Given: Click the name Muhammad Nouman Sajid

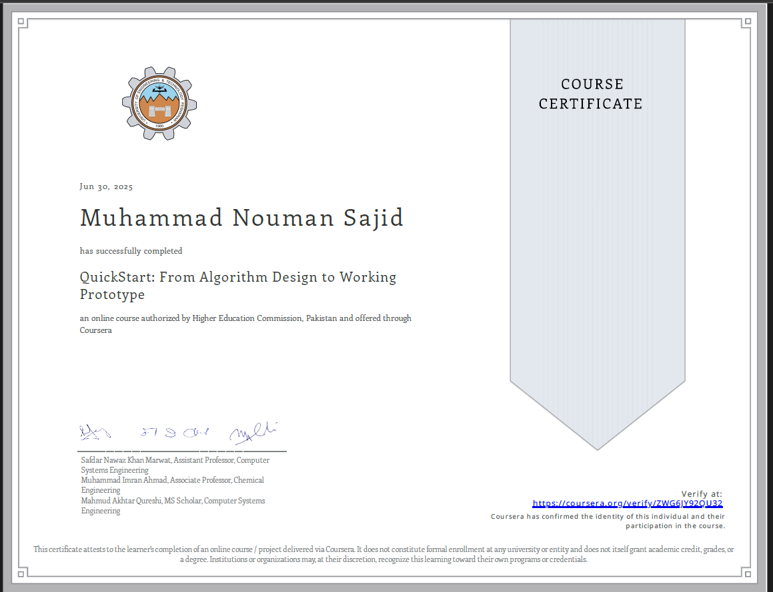Looking at the screenshot, I should [x=241, y=218].
